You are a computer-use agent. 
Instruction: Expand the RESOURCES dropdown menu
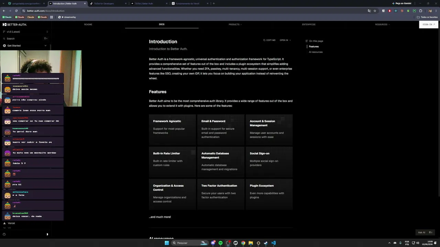click(382, 25)
